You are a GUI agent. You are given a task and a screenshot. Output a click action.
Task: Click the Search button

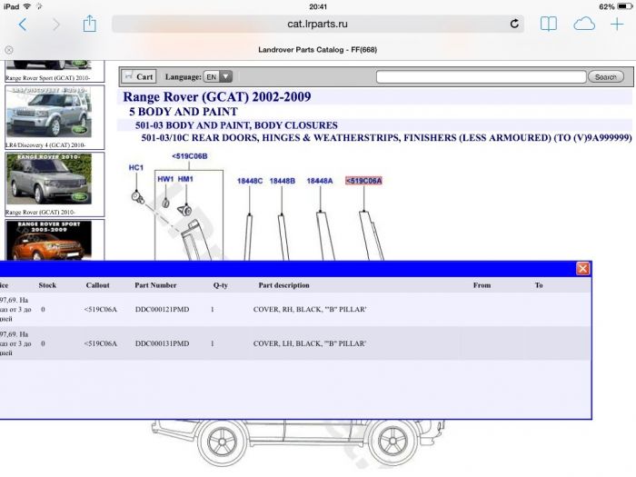tap(606, 76)
